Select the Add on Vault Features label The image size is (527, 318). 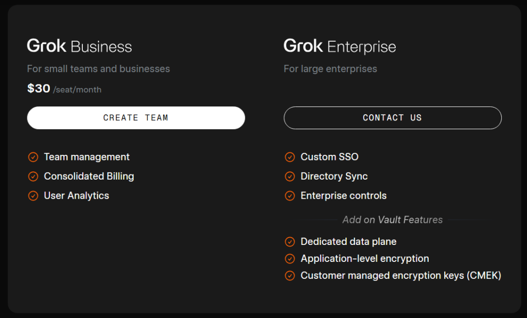click(392, 220)
